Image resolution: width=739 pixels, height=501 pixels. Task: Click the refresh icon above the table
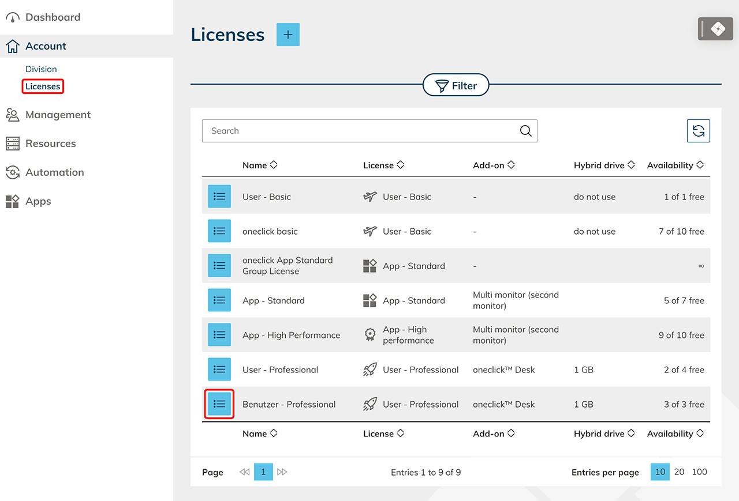pos(698,131)
